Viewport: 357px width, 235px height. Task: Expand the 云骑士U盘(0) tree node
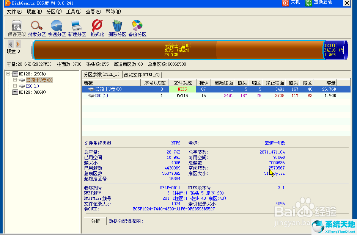(15, 80)
